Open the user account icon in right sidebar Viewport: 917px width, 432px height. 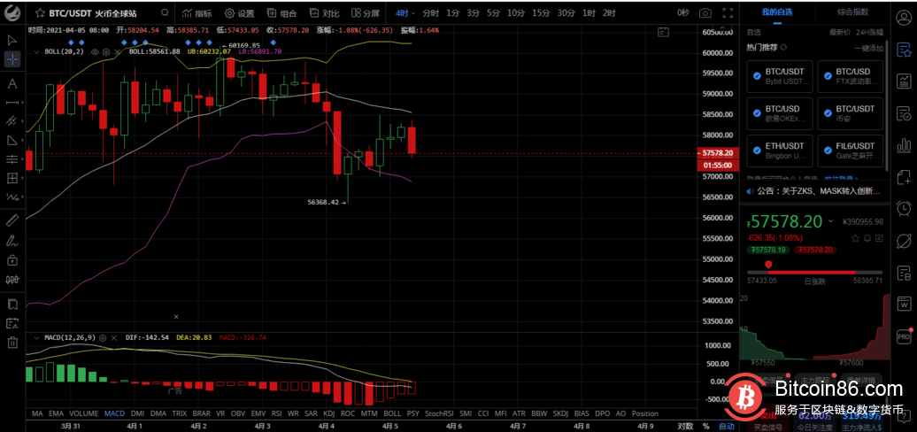(x=904, y=13)
